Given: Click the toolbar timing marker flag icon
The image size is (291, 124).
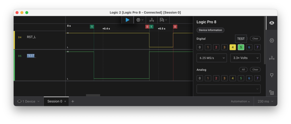Looking at the screenshot, I should pyautogui.click(x=163, y=20).
